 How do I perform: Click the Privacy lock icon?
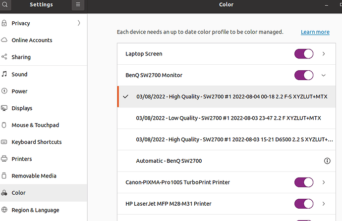[x=4, y=23]
